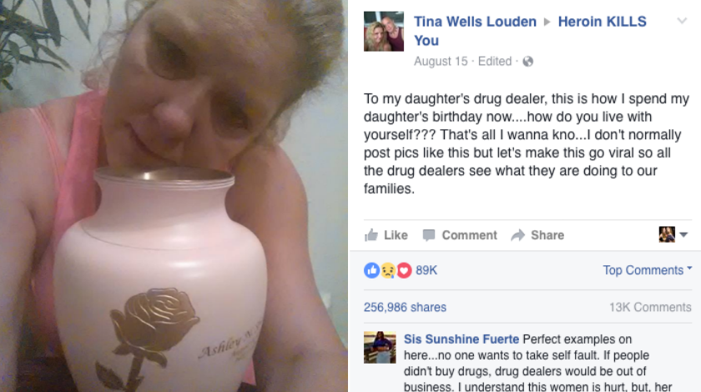The height and width of the screenshot is (392, 701).
Task: Open the Heroin KILLS You page
Action: [x=530, y=30]
